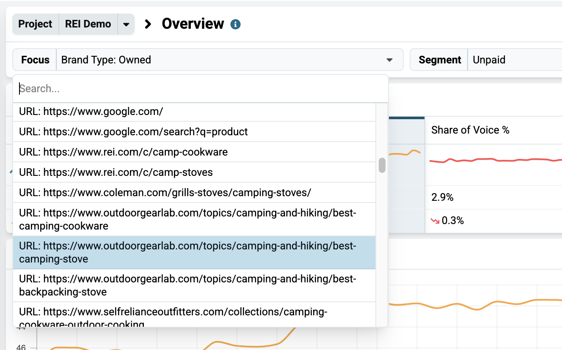Image resolution: width=562 pixels, height=350 pixels.
Task: Open the REI Demo project dropdown arrow
Action: pos(126,24)
